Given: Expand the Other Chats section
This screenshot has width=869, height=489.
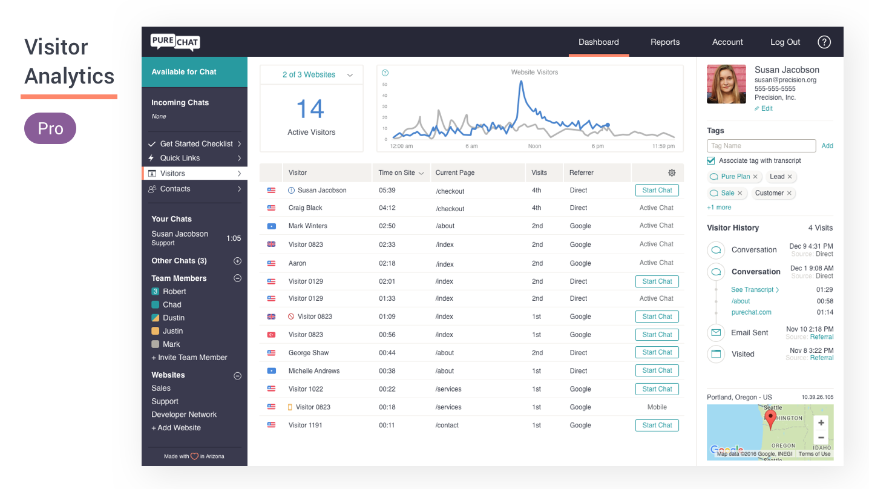Looking at the screenshot, I should 237,261.
